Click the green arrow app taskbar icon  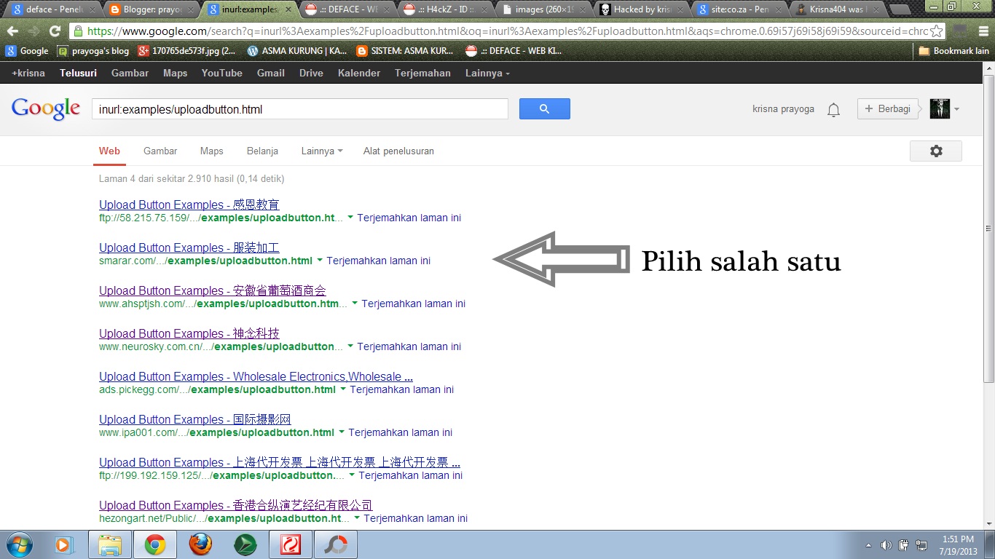tap(245, 544)
